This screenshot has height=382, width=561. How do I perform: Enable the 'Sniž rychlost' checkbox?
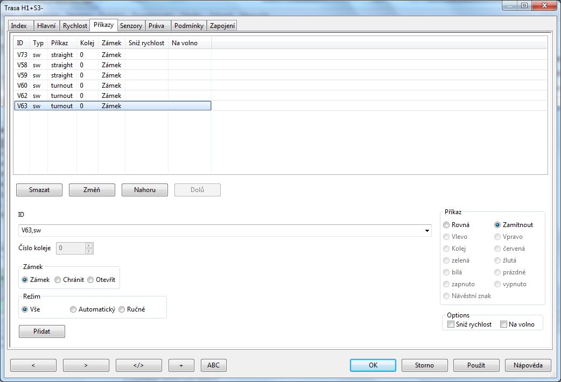coord(451,324)
